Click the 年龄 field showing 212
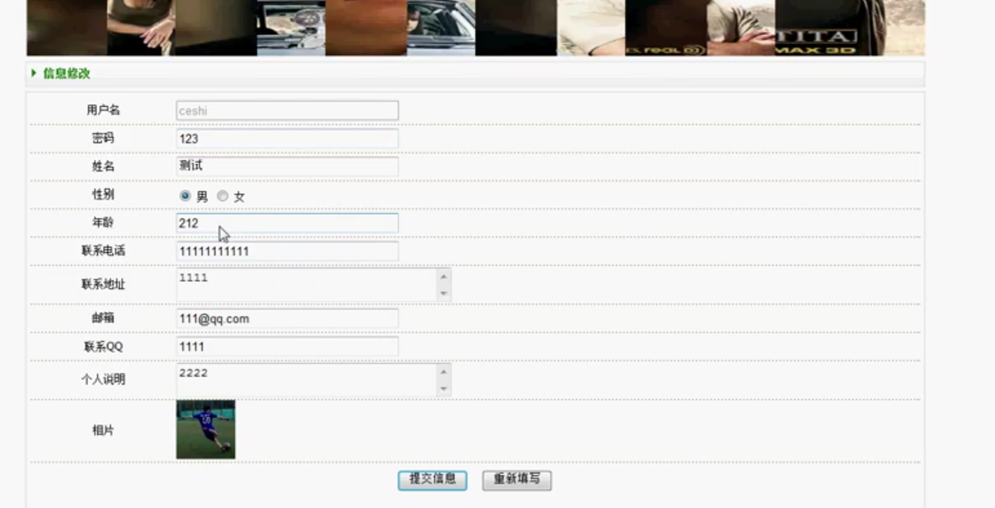This screenshot has width=995, height=508. point(287,223)
